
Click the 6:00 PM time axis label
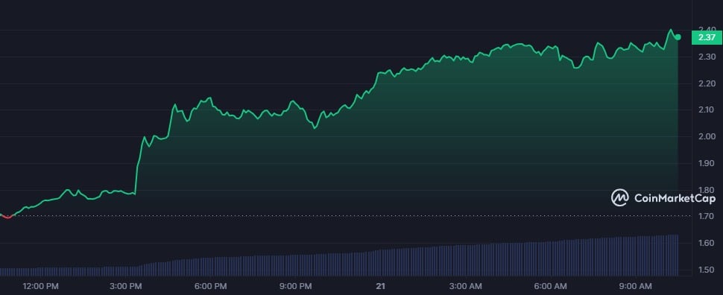pos(212,286)
